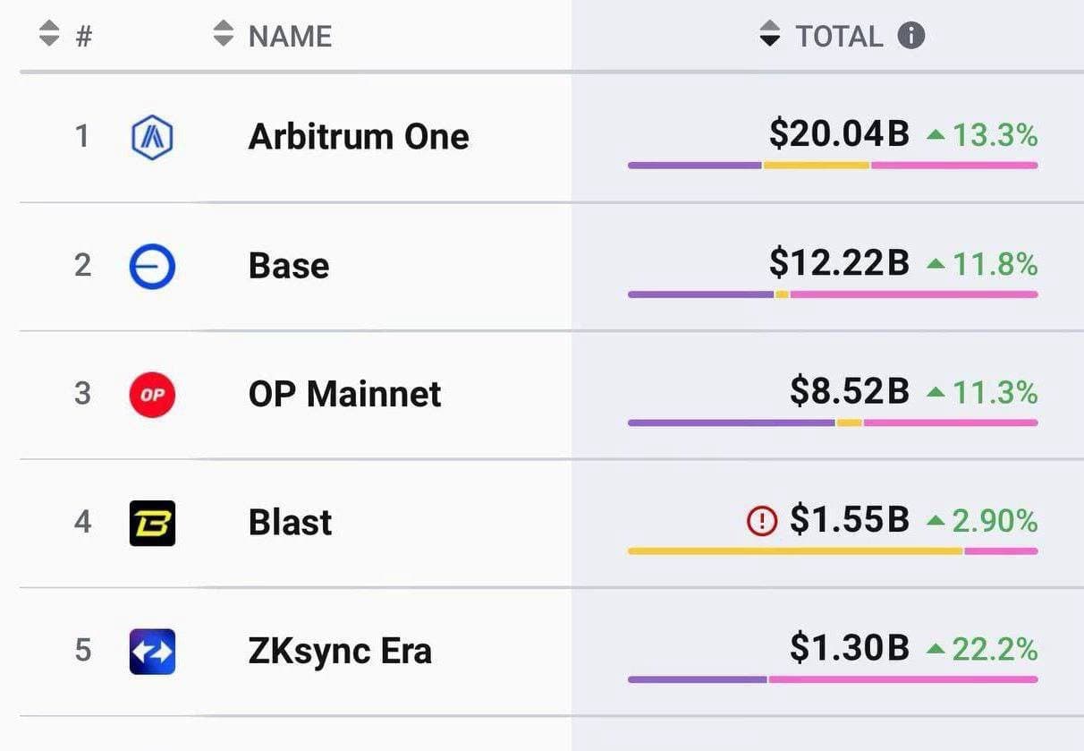
Task: Click the red OP Mainnet logo
Action: click(x=152, y=395)
